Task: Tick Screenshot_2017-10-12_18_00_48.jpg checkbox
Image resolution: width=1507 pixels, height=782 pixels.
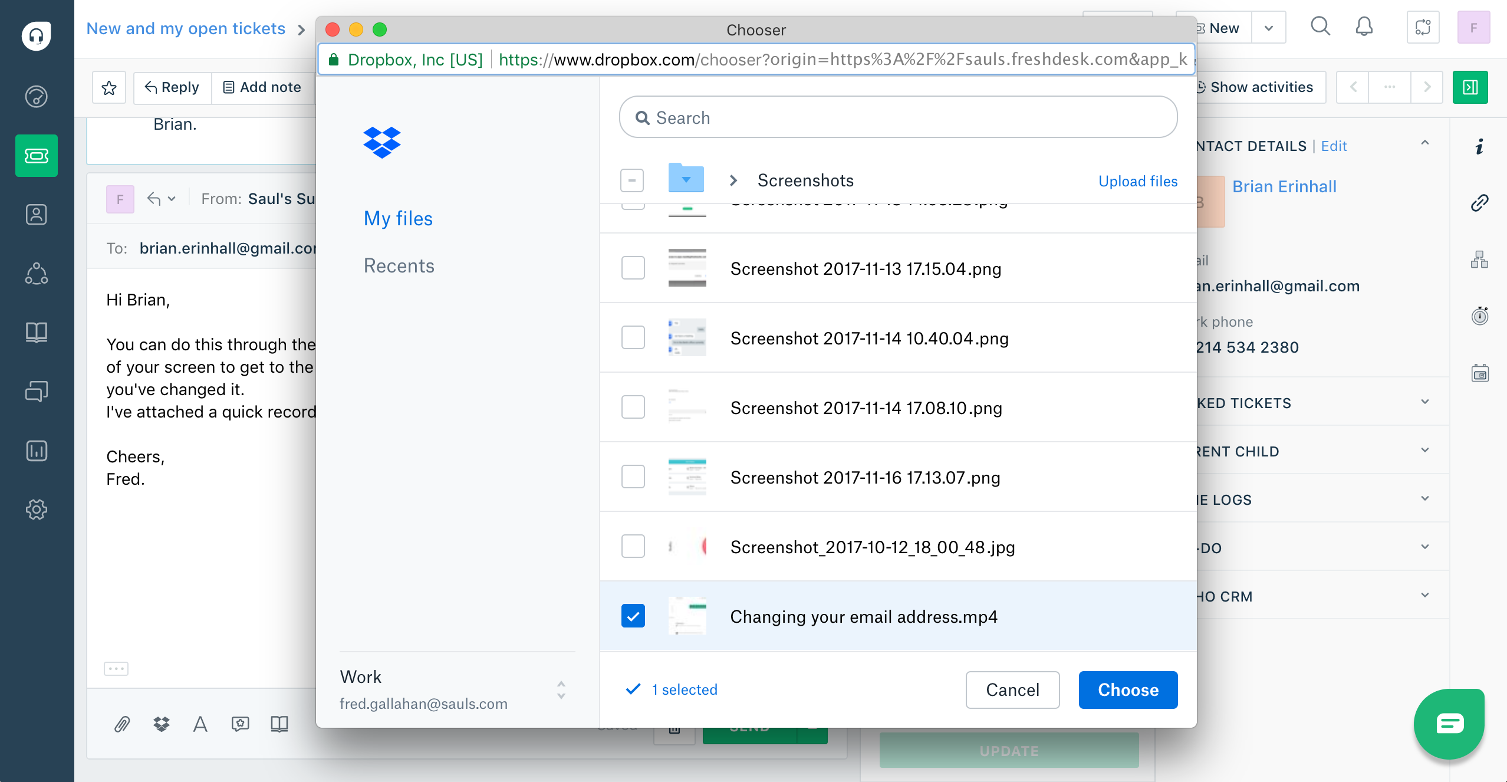Action: pos(633,547)
